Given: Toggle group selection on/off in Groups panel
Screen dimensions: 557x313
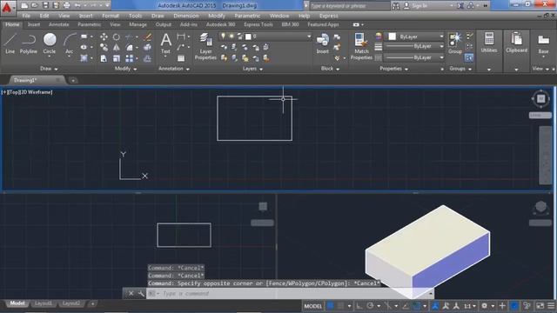Looking at the screenshot, I should (469, 58).
